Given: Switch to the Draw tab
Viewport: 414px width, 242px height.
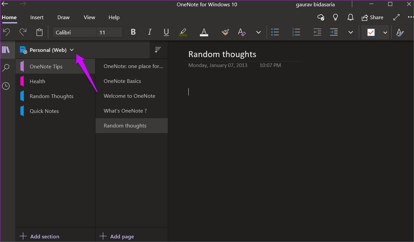Looking at the screenshot, I should [x=63, y=17].
